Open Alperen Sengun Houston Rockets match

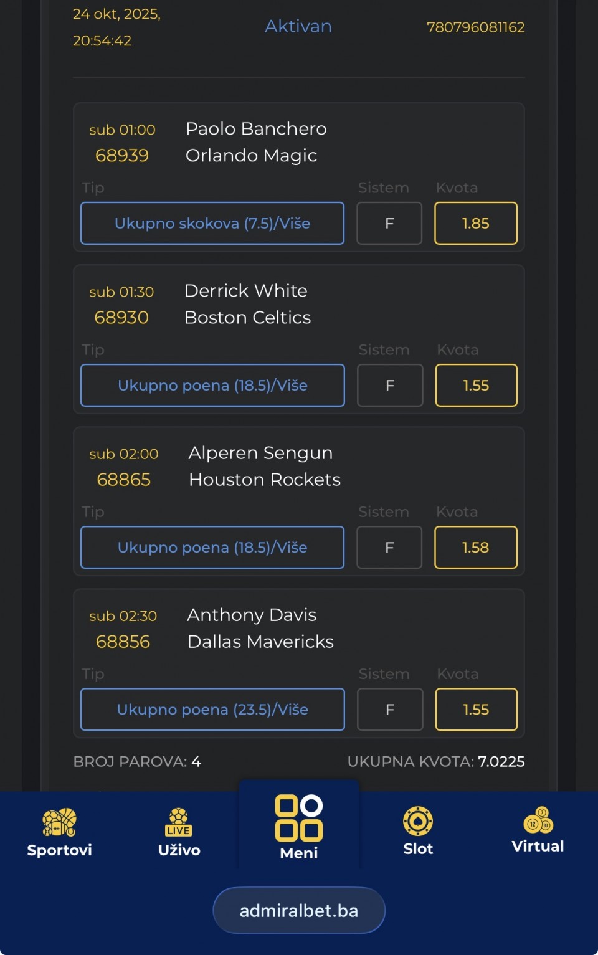[x=264, y=466]
